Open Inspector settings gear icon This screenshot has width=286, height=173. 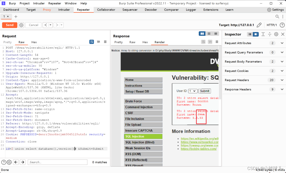coord(276,34)
